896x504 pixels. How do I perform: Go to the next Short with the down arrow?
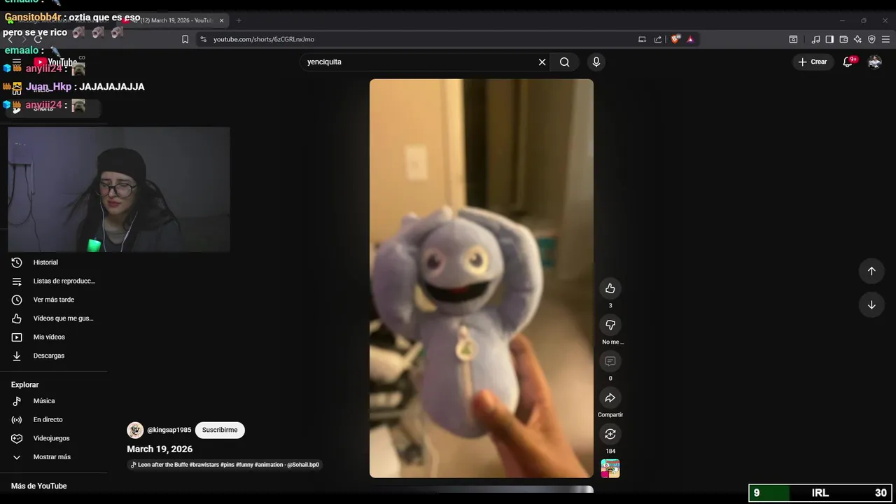coord(871,304)
